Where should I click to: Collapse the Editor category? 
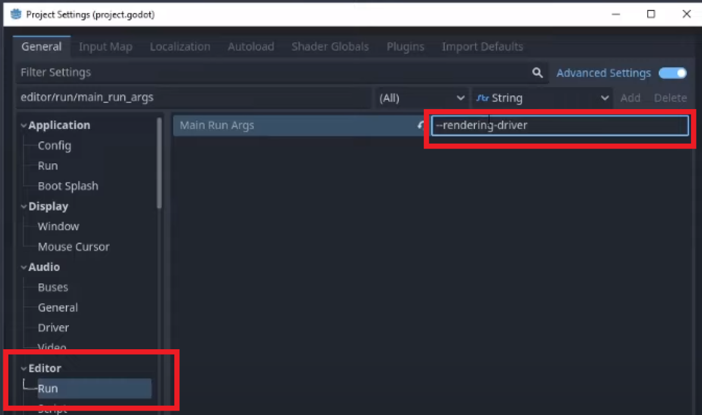[24, 368]
